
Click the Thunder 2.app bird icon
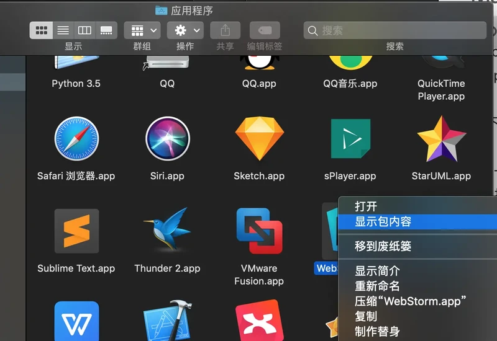click(x=167, y=231)
